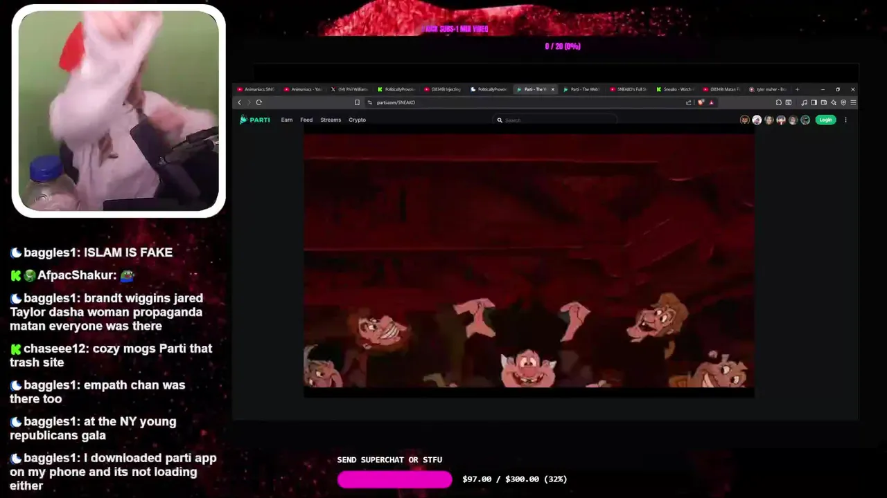887x498 pixels.
Task: Bookmark this page with the bookmark icon
Action: pos(357,102)
